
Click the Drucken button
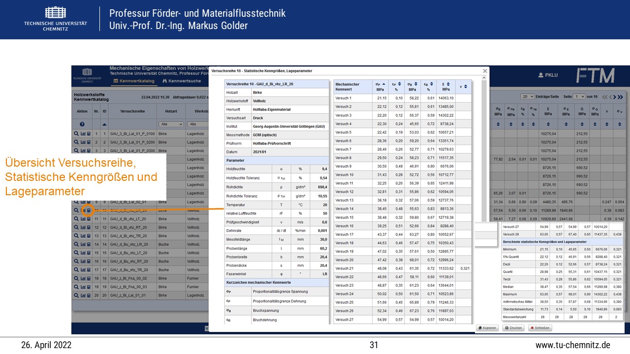[x=514, y=328]
